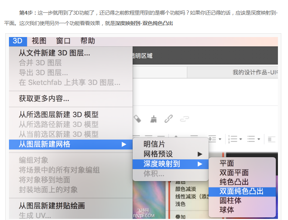The image size is (288, 220).
Task: Click the line spacing icon
Action: pyautogui.click(x=212, y=139)
